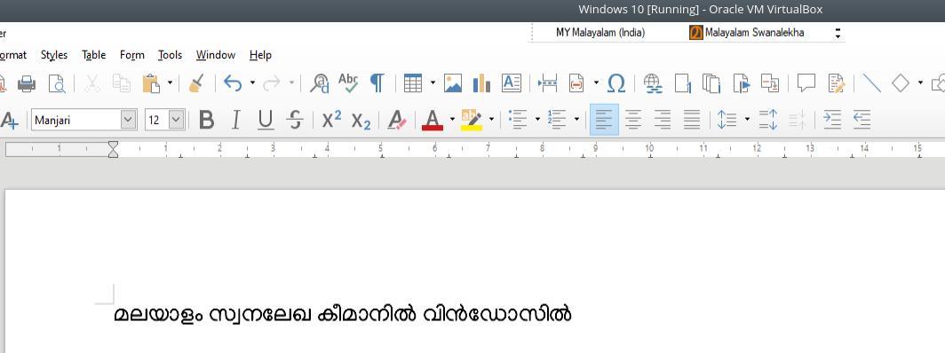Image resolution: width=945 pixels, height=353 pixels.
Task: Click the Paste clipboard icon
Action: (151, 83)
